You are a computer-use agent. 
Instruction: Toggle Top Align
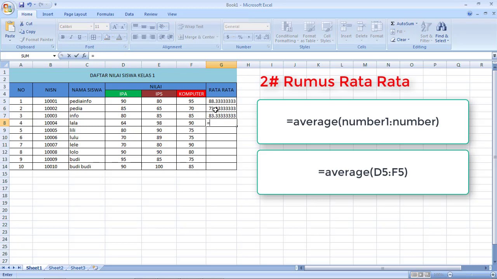pos(135,26)
